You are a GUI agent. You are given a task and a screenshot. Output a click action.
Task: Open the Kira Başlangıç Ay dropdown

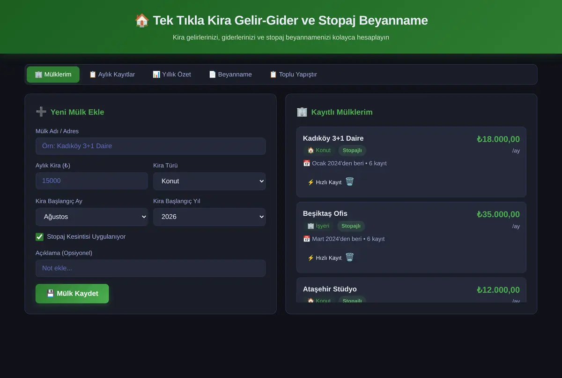(x=92, y=217)
